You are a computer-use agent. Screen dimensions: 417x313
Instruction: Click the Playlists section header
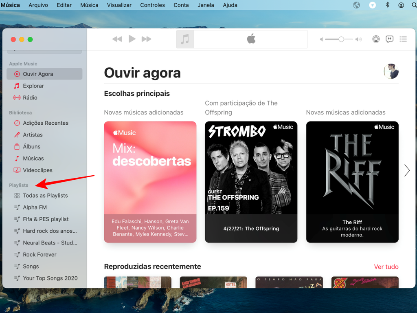[x=19, y=185]
